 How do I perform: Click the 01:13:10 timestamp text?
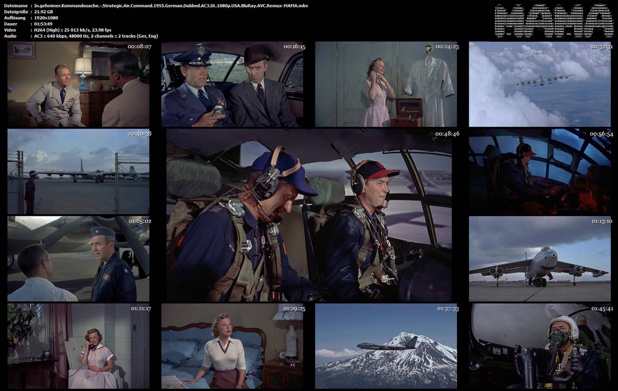(x=601, y=221)
